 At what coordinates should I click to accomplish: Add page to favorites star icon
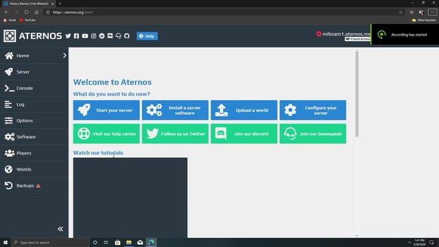tap(401, 12)
